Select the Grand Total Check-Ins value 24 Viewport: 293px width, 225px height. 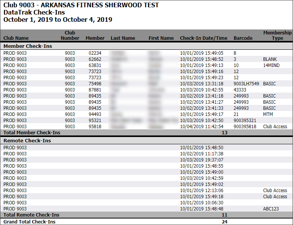(224, 222)
